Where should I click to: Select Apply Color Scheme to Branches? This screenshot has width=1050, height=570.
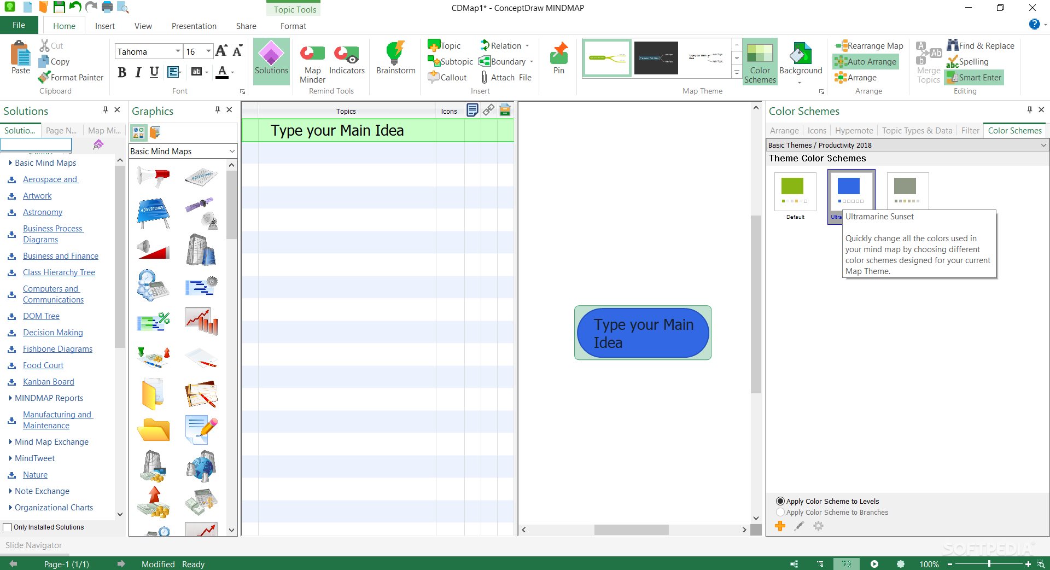(780, 513)
